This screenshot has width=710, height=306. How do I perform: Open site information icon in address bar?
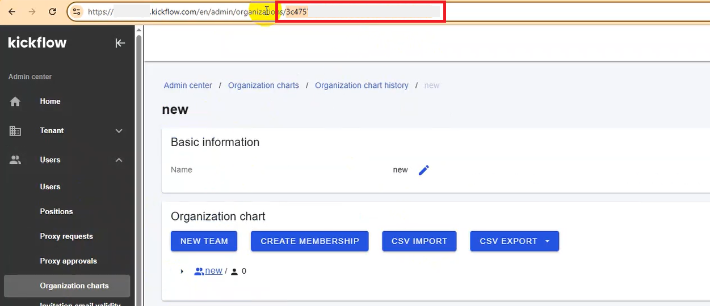click(77, 11)
